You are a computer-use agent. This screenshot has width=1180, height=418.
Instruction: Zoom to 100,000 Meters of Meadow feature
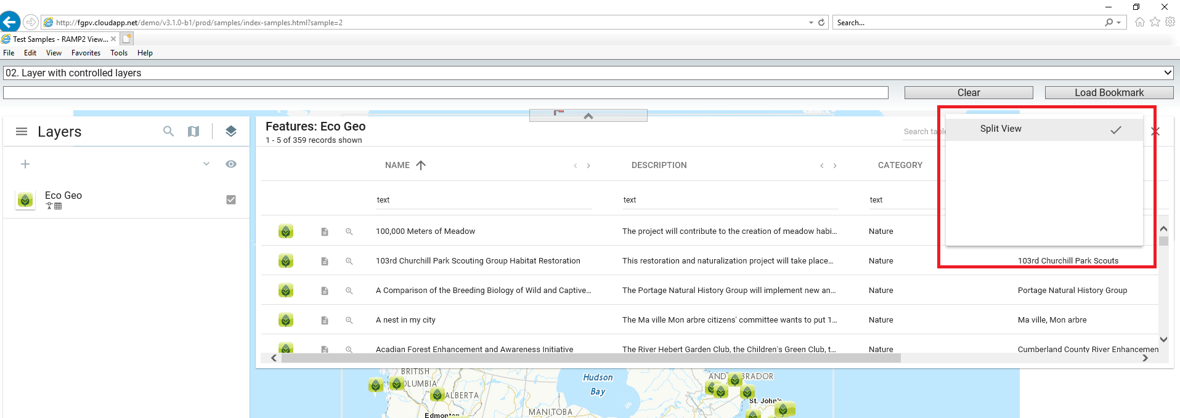[x=349, y=231]
